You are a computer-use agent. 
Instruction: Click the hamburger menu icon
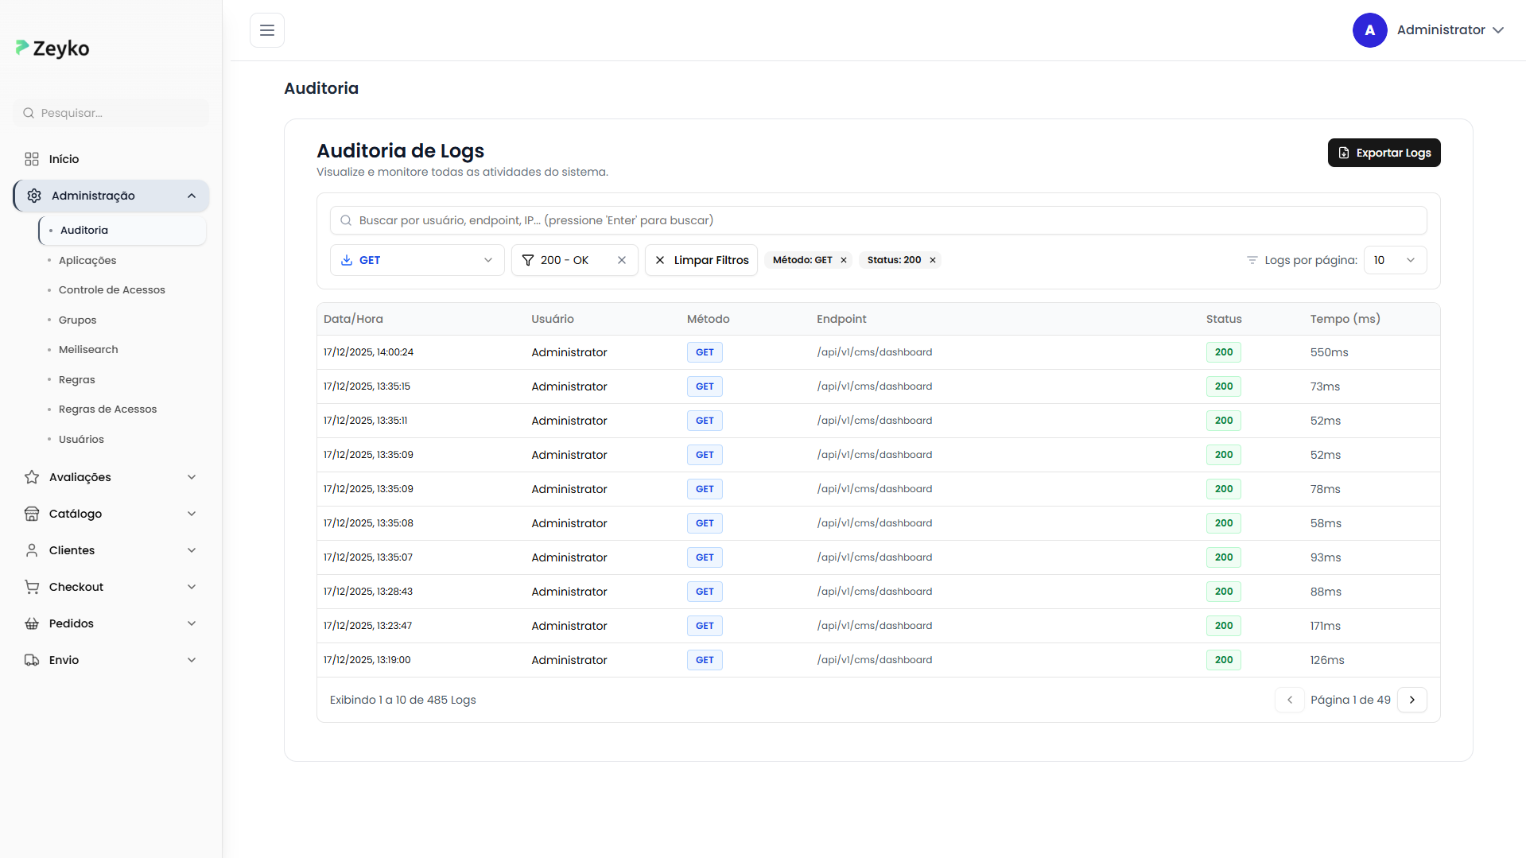coord(267,30)
